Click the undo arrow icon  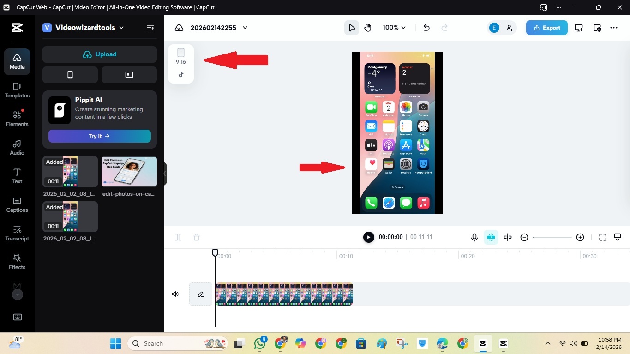(426, 28)
